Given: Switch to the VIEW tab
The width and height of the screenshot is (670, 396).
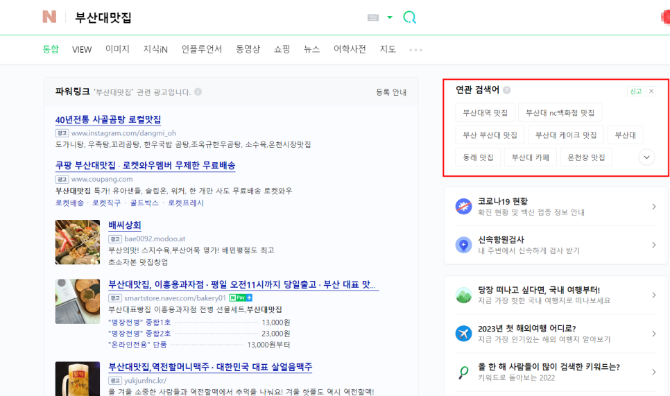Looking at the screenshot, I should [x=82, y=49].
